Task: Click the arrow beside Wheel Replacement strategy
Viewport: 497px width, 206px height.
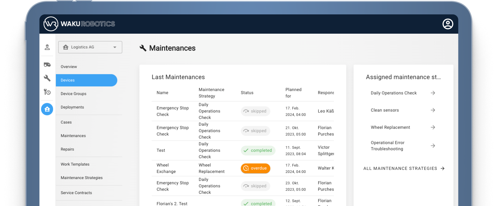Action: pyautogui.click(x=433, y=127)
